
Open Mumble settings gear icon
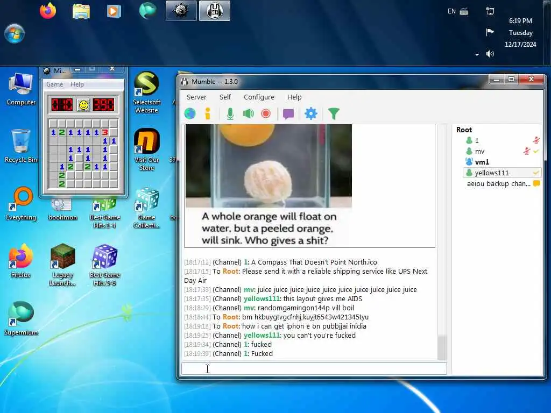pyautogui.click(x=311, y=113)
